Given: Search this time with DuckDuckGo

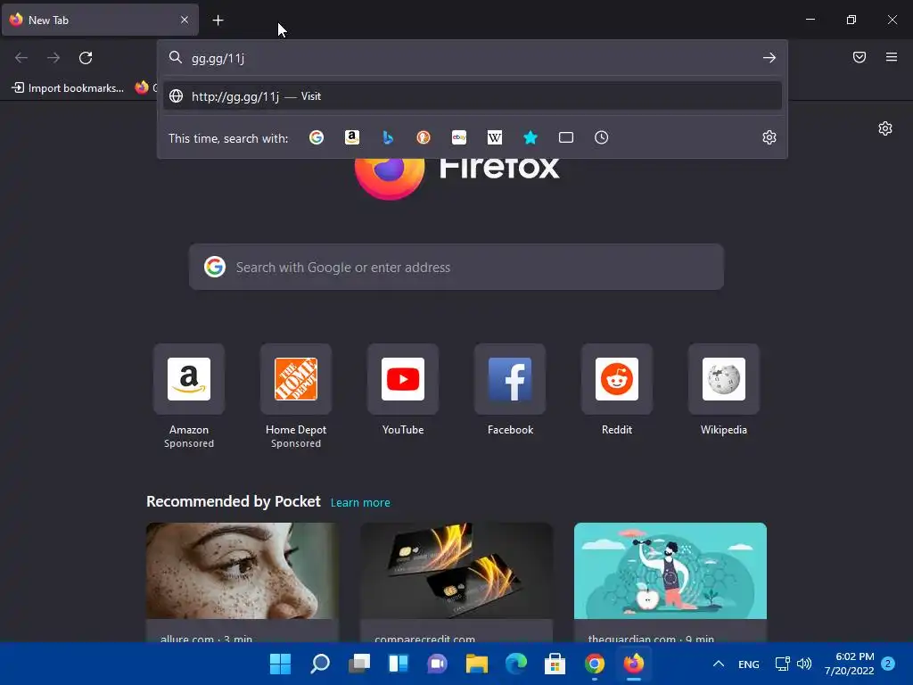Looking at the screenshot, I should 424,137.
